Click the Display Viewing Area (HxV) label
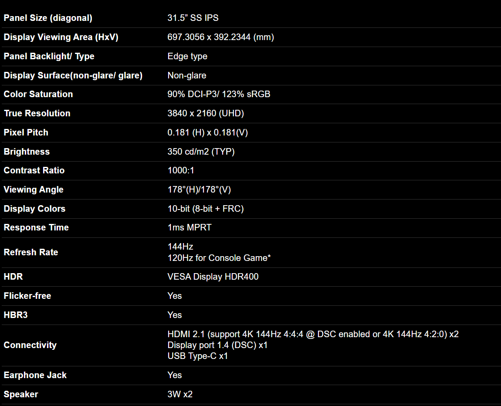 click(x=61, y=37)
